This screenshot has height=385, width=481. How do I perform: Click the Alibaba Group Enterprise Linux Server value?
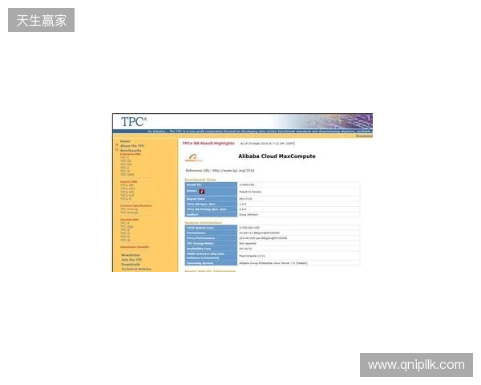[273, 263]
